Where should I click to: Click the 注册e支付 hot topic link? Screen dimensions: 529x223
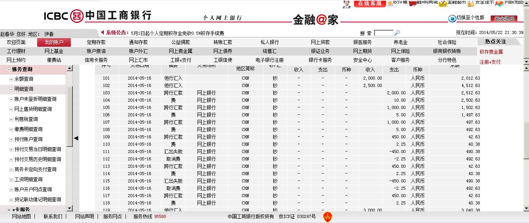490,62
